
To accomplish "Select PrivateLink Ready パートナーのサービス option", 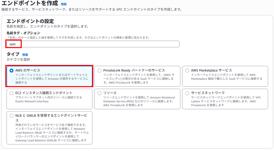I will coord(100,71).
